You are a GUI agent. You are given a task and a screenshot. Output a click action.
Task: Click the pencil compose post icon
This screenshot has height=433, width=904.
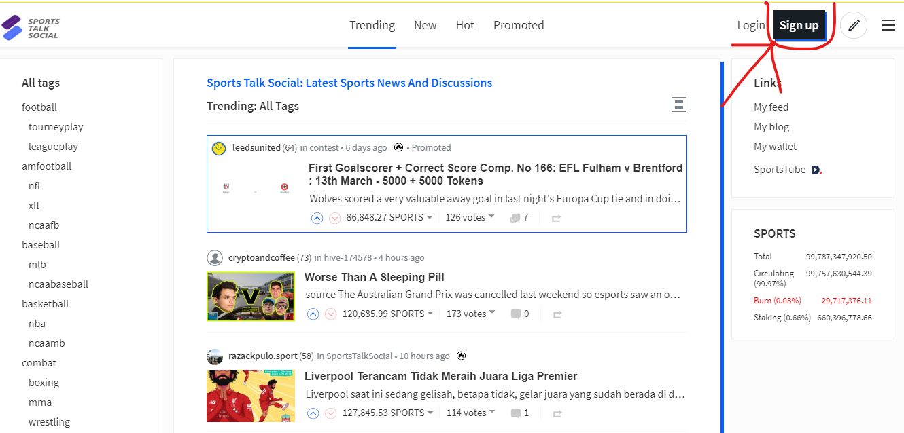tap(854, 25)
